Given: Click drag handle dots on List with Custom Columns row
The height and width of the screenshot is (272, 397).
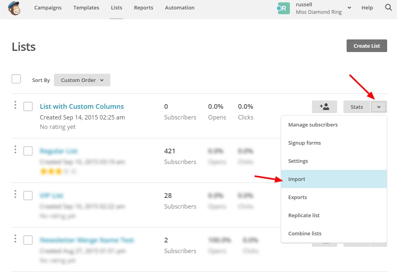Looking at the screenshot, I should click(15, 105).
